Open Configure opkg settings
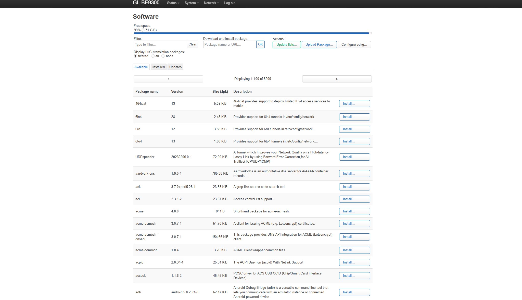Viewport: 522px width, 300px height. pos(354,45)
